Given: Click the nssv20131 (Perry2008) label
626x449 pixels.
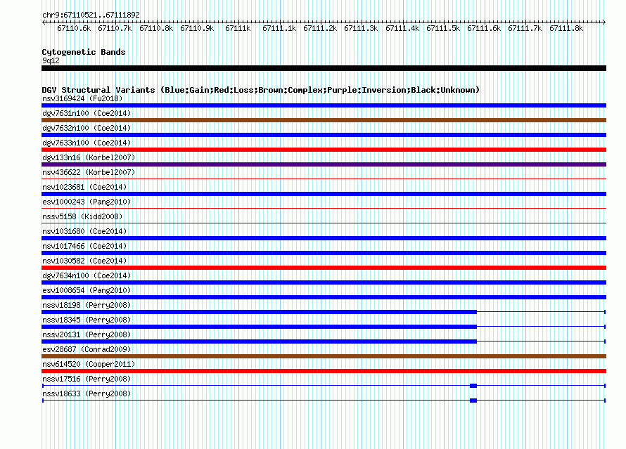Looking at the screenshot, I should coord(87,334).
